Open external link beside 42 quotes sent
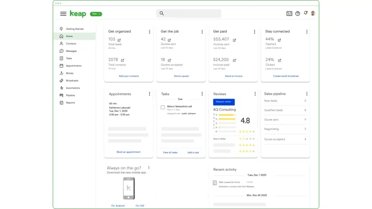Screen dimensions: 372x209 (x=169, y=40)
